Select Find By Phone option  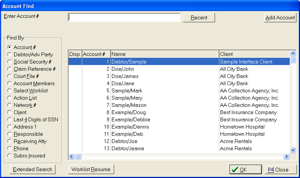10,148
